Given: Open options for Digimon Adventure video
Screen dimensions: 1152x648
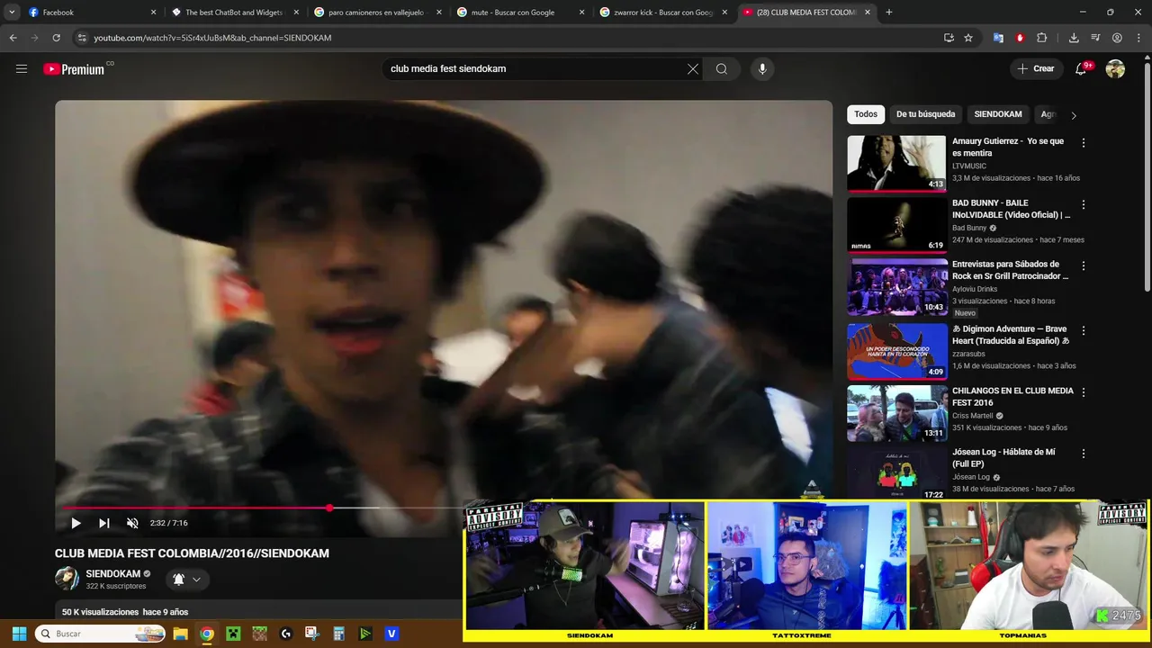Looking at the screenshot, I should 1084,331.
